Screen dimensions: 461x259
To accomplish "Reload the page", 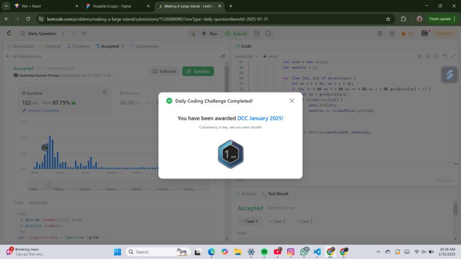I will click(x=28, y=19).
